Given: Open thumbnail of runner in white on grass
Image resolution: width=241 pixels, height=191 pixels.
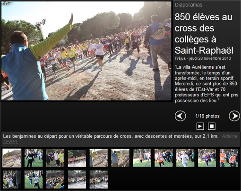Looking at the screenshot, I should (185, 158).
